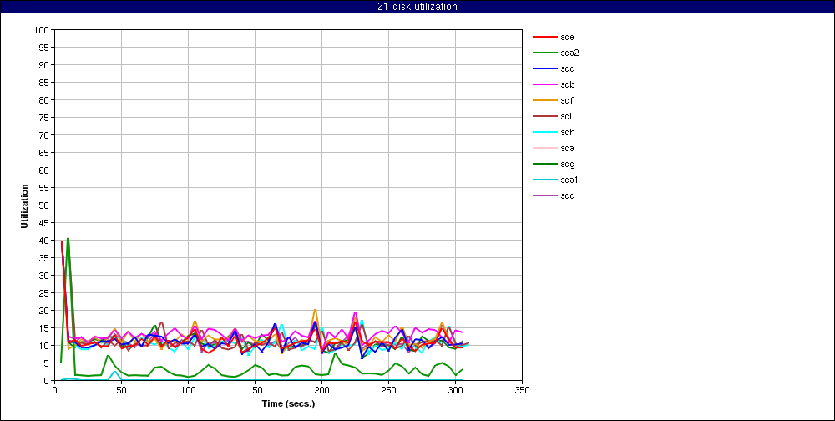Click the brown sdi legend color line
The width and height of the screenshot is (835, 421).
[x=544, y=116]
